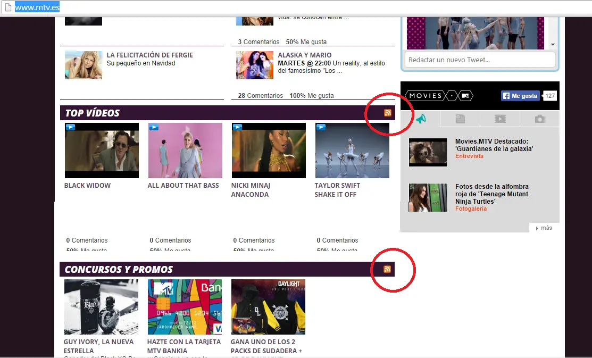
Task: Open the 3 Comentarios link
Action: click(x=259, y=42)
